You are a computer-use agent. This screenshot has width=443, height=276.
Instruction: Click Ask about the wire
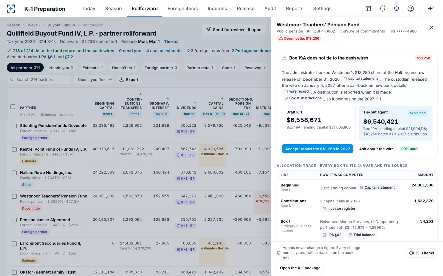[377, 149]
